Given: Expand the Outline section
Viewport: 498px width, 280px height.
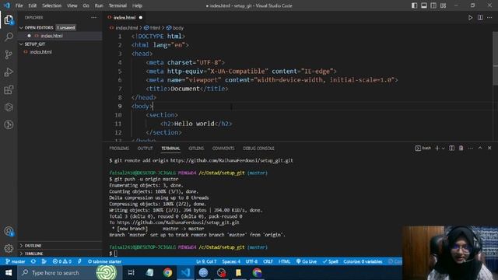Looking at the screenshot, I should point(33,246).
